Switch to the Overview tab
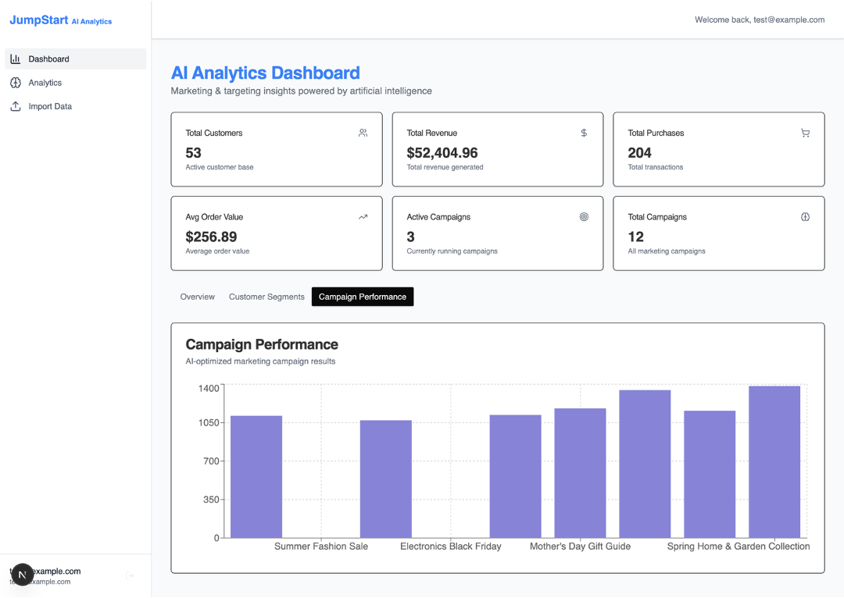 [x=197, y=297]
